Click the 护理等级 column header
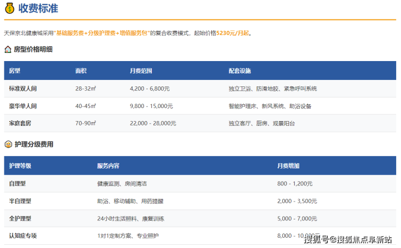Image resolution: width=401 pixels, height=248 pixels. click(20, 165)
